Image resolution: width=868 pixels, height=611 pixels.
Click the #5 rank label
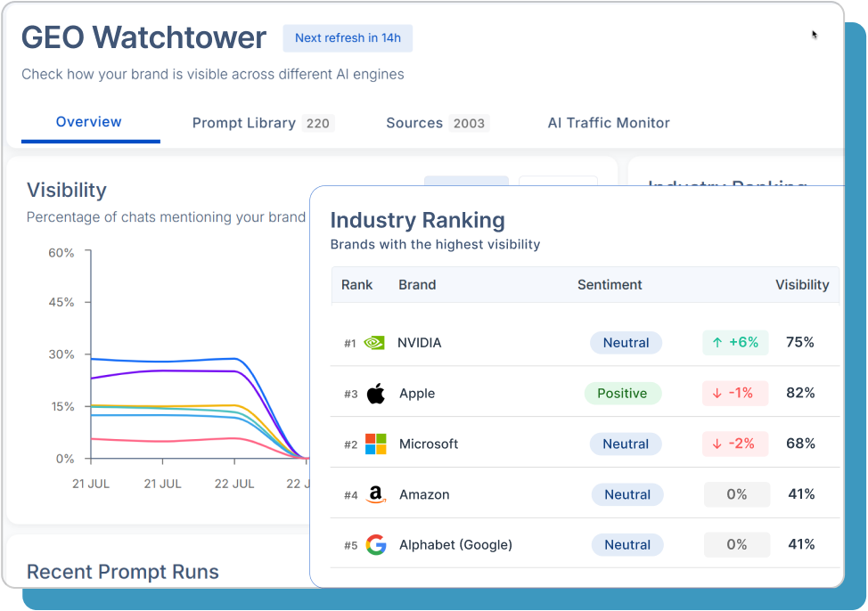click(x=351, y=546)
